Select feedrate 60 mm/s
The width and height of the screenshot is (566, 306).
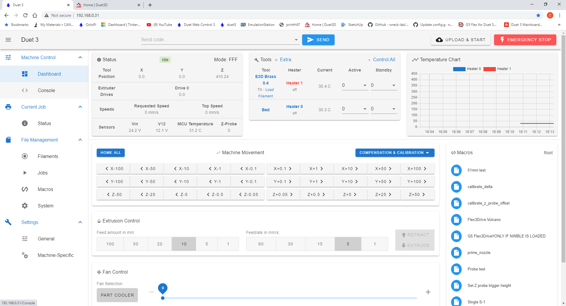pos(261,244)
